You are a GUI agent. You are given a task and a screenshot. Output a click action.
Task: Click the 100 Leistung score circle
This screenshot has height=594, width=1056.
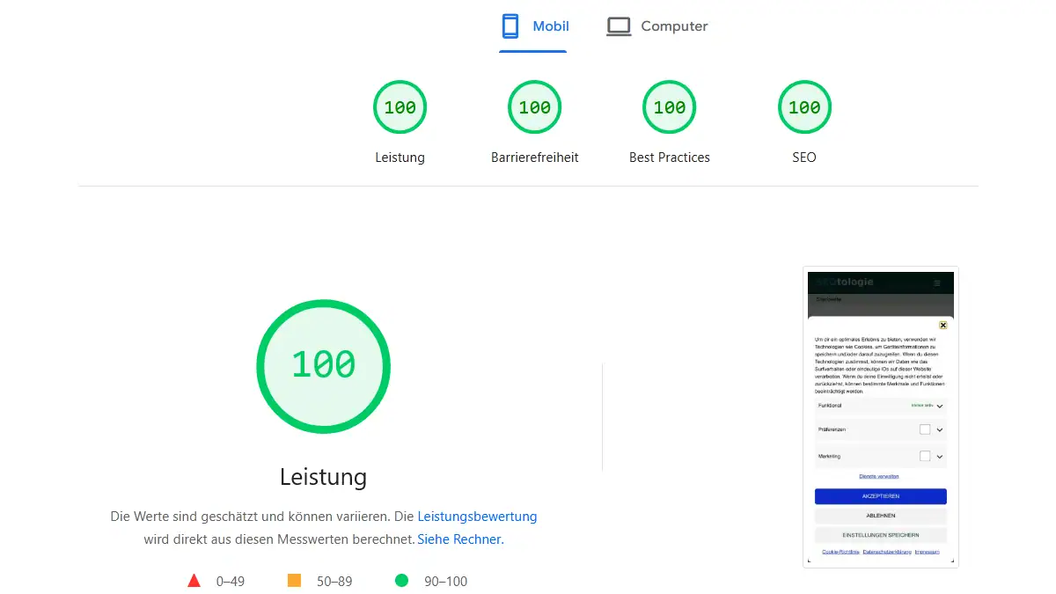(x=400, y=106)
